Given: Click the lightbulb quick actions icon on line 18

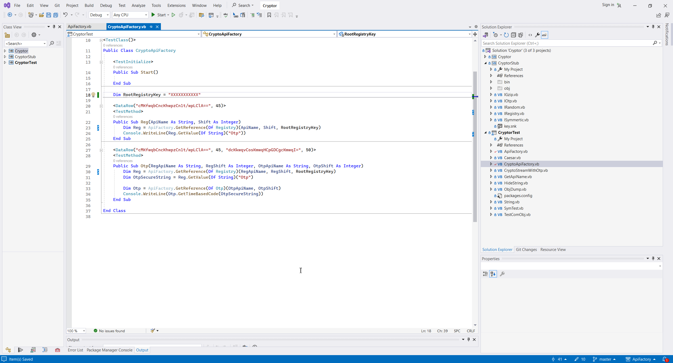Looking at the screenshot, I should [x=93, y=95].
